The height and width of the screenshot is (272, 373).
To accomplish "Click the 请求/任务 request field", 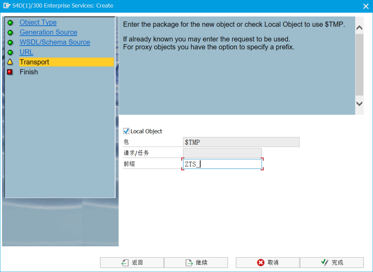I will point(222,153).
